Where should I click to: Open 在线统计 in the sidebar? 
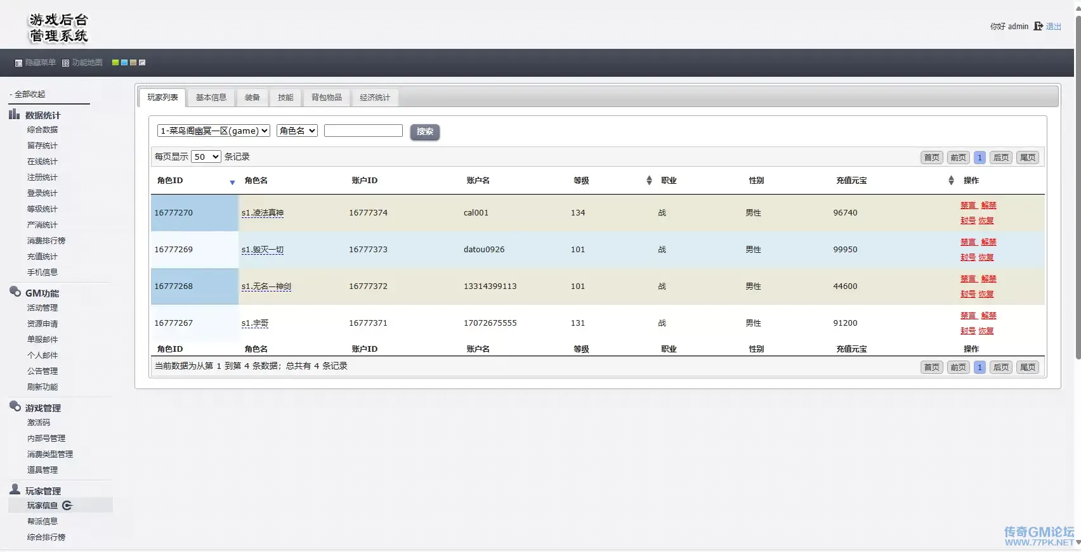tap(43, 162)
